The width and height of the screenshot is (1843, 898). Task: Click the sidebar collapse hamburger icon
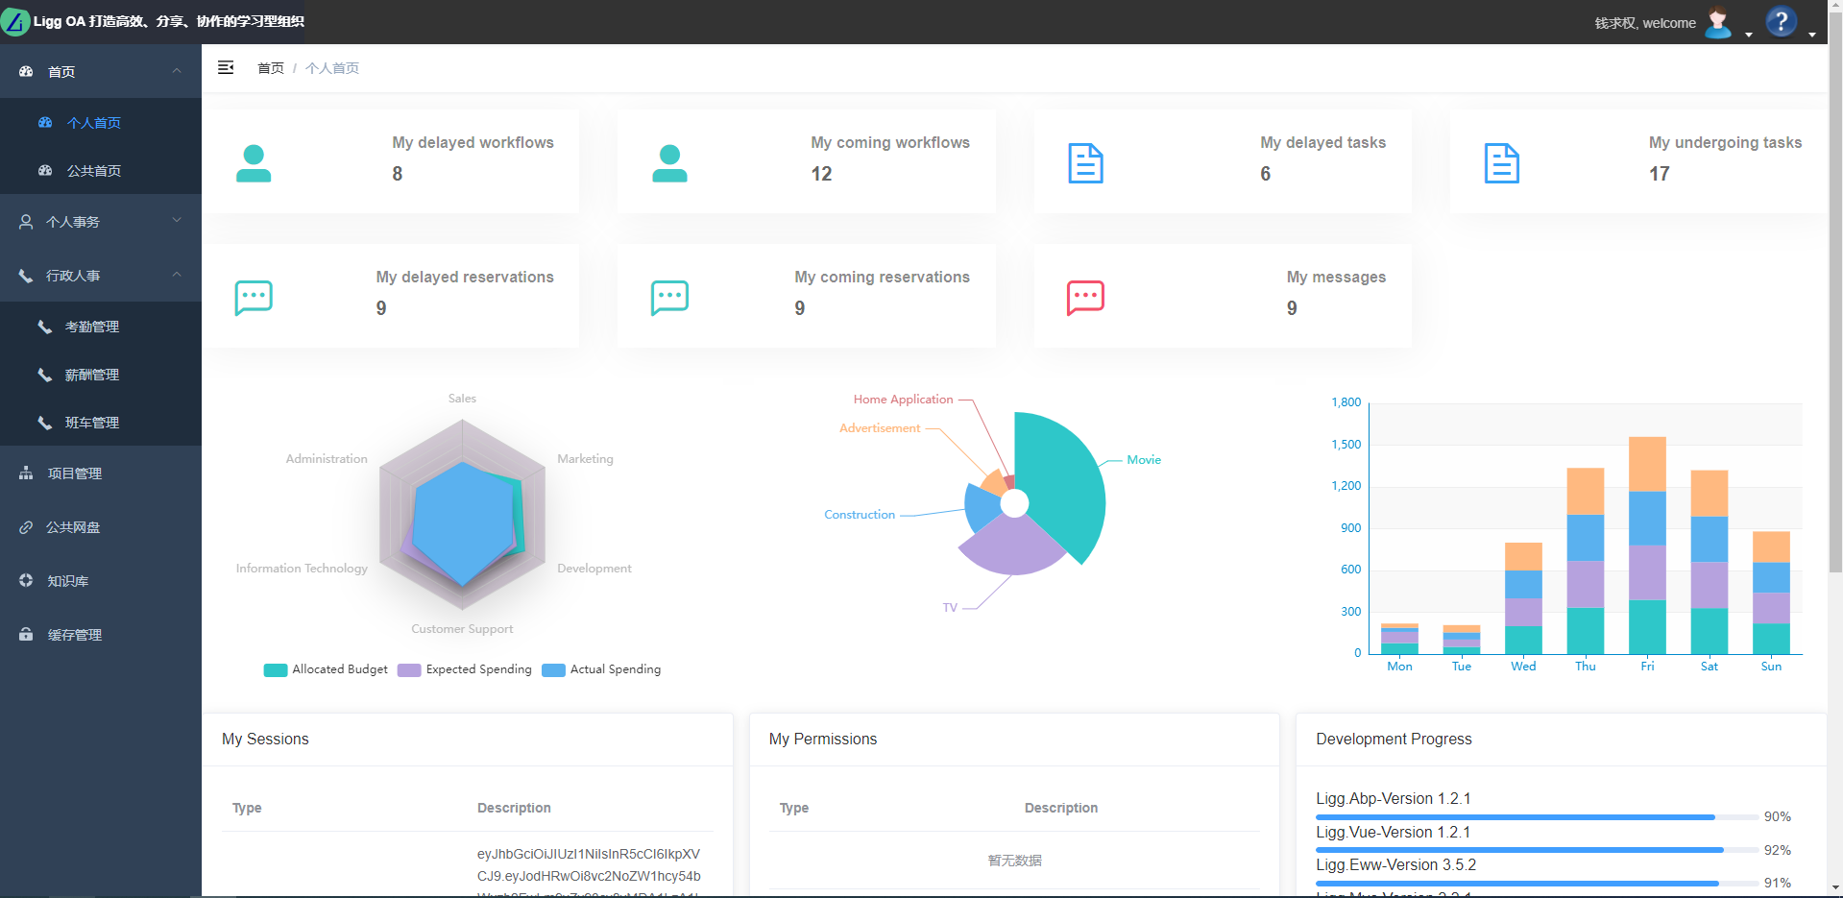click(226, 67)
